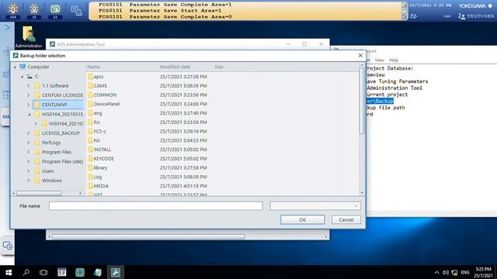
Task: Expand the 1.1 Software folder node
Action: (29, 86)
